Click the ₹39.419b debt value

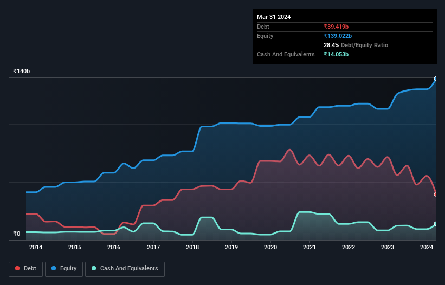pos(336,27)
